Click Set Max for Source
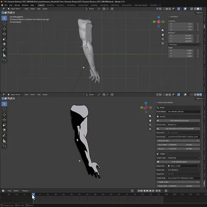 coord(189,149)
